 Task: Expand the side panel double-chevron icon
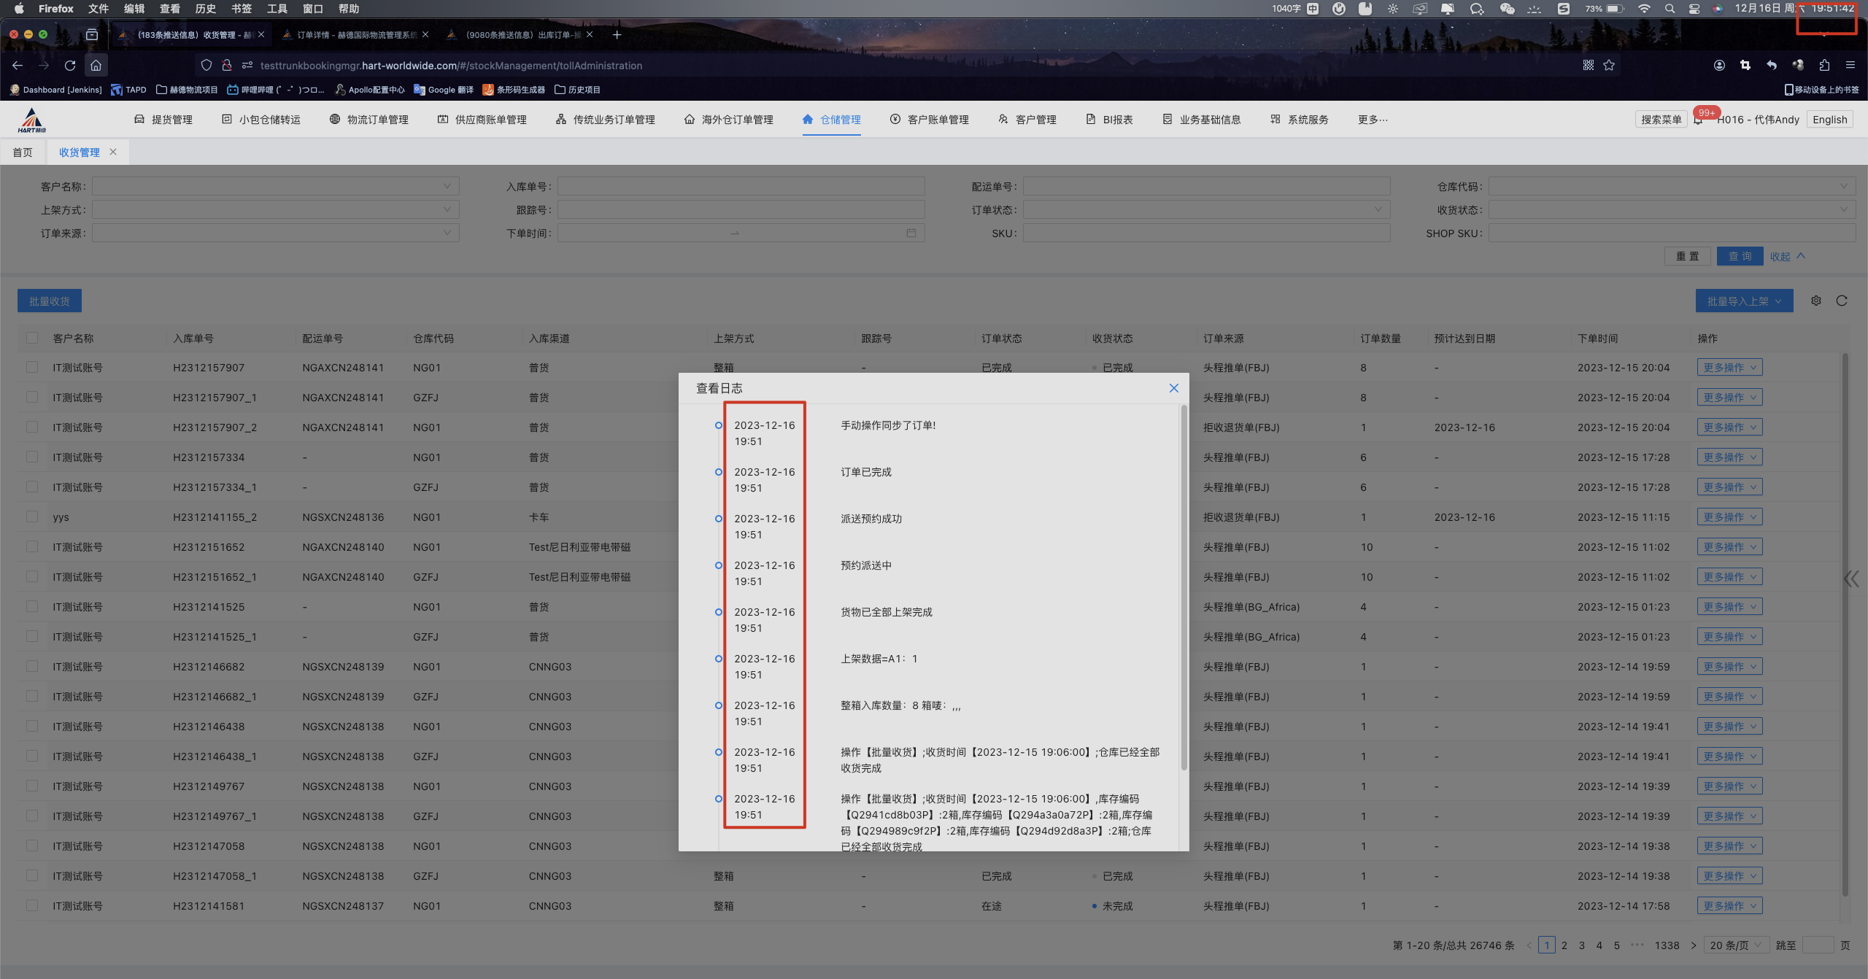pos(1851,579)
